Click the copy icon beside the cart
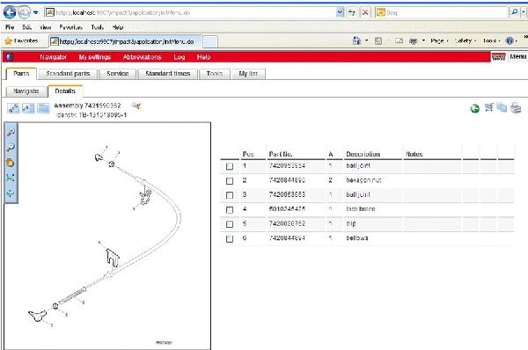 click(x=502, y=107)
